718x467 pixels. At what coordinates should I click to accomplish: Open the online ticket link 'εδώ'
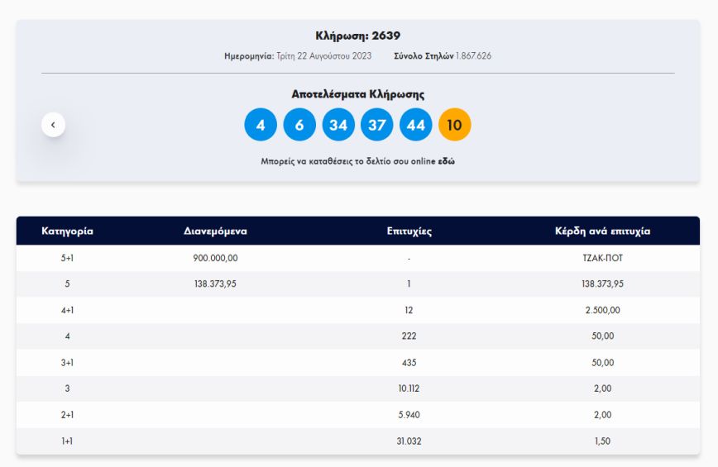click(x=447, y=161)
